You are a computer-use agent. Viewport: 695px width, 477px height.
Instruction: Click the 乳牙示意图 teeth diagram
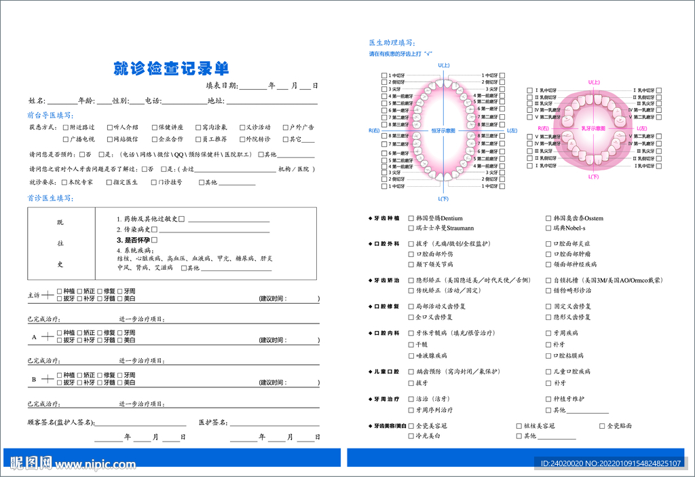coord(593,128)
